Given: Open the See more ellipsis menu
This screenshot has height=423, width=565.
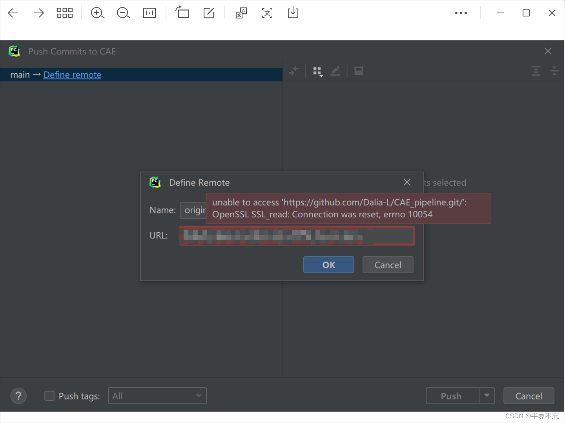Looking at the screenshot, I should (461, 13).
